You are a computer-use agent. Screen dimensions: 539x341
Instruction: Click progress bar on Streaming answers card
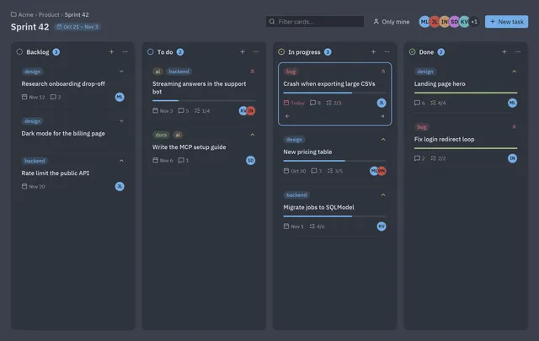coord(204,101)
